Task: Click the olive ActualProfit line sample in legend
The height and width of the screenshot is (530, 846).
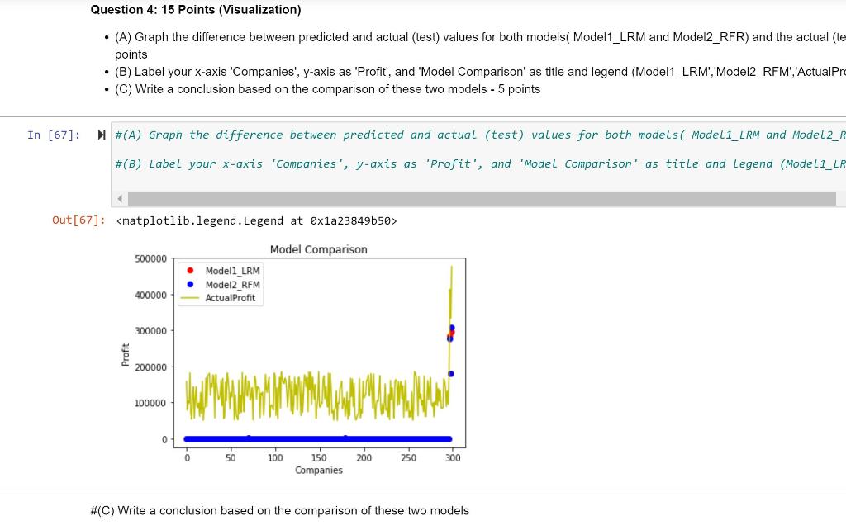Action: 190,297
